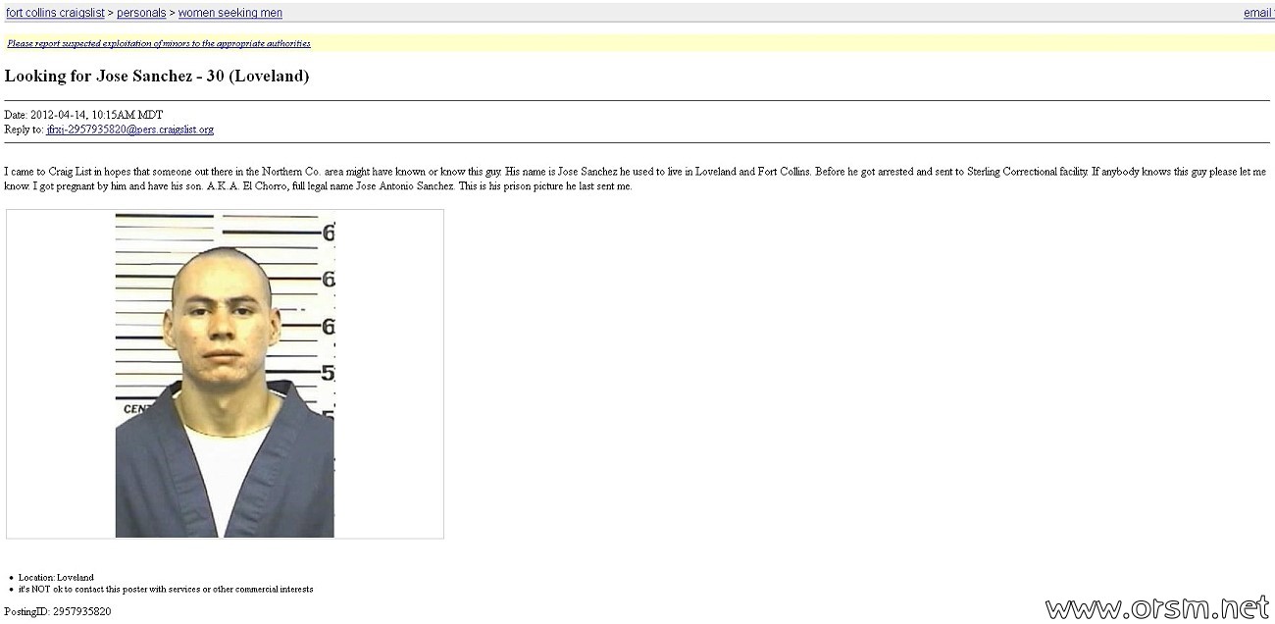Go to the personals breadcrumb link
Screen dimensions: 1275x624
pyautogui.click(x=141, y=13)
